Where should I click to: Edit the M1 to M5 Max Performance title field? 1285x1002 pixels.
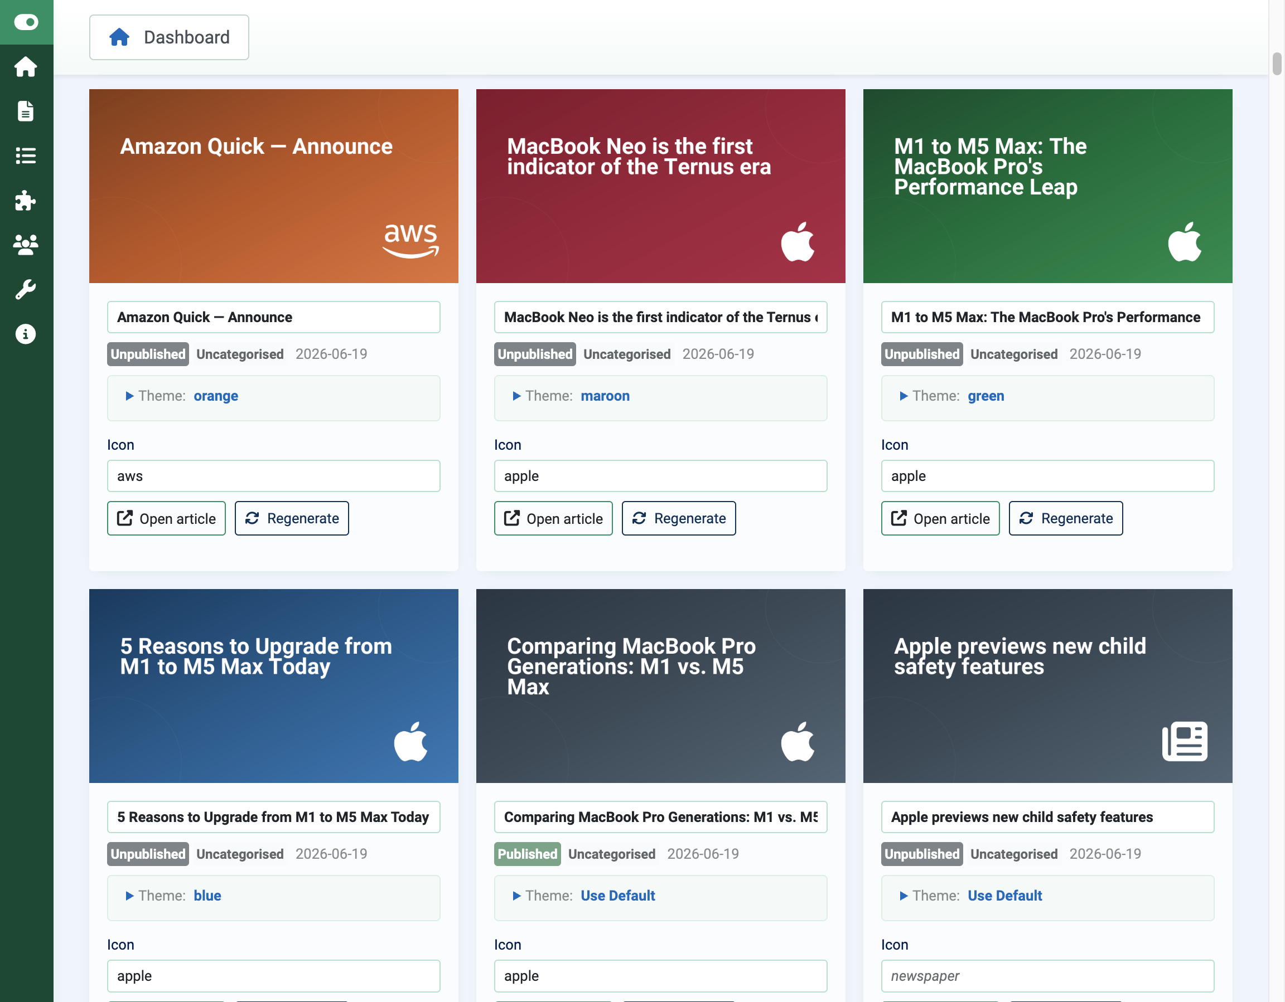[x=1047, y=317]
